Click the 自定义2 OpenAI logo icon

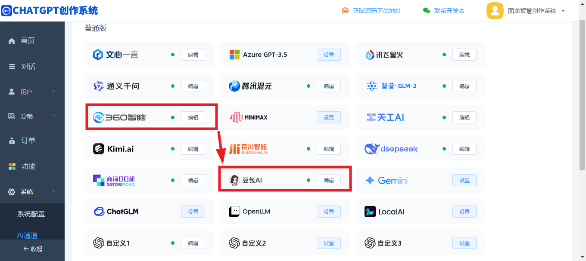(234, 243)
